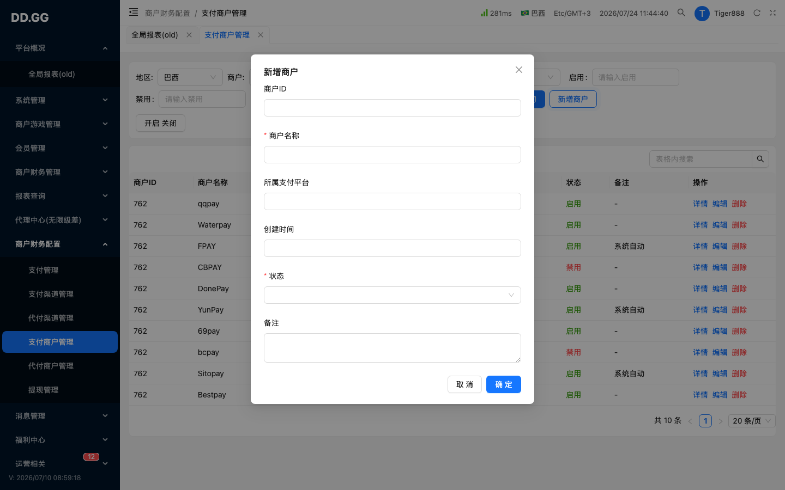Open 代付商户管理 in the sidebar

60,366
